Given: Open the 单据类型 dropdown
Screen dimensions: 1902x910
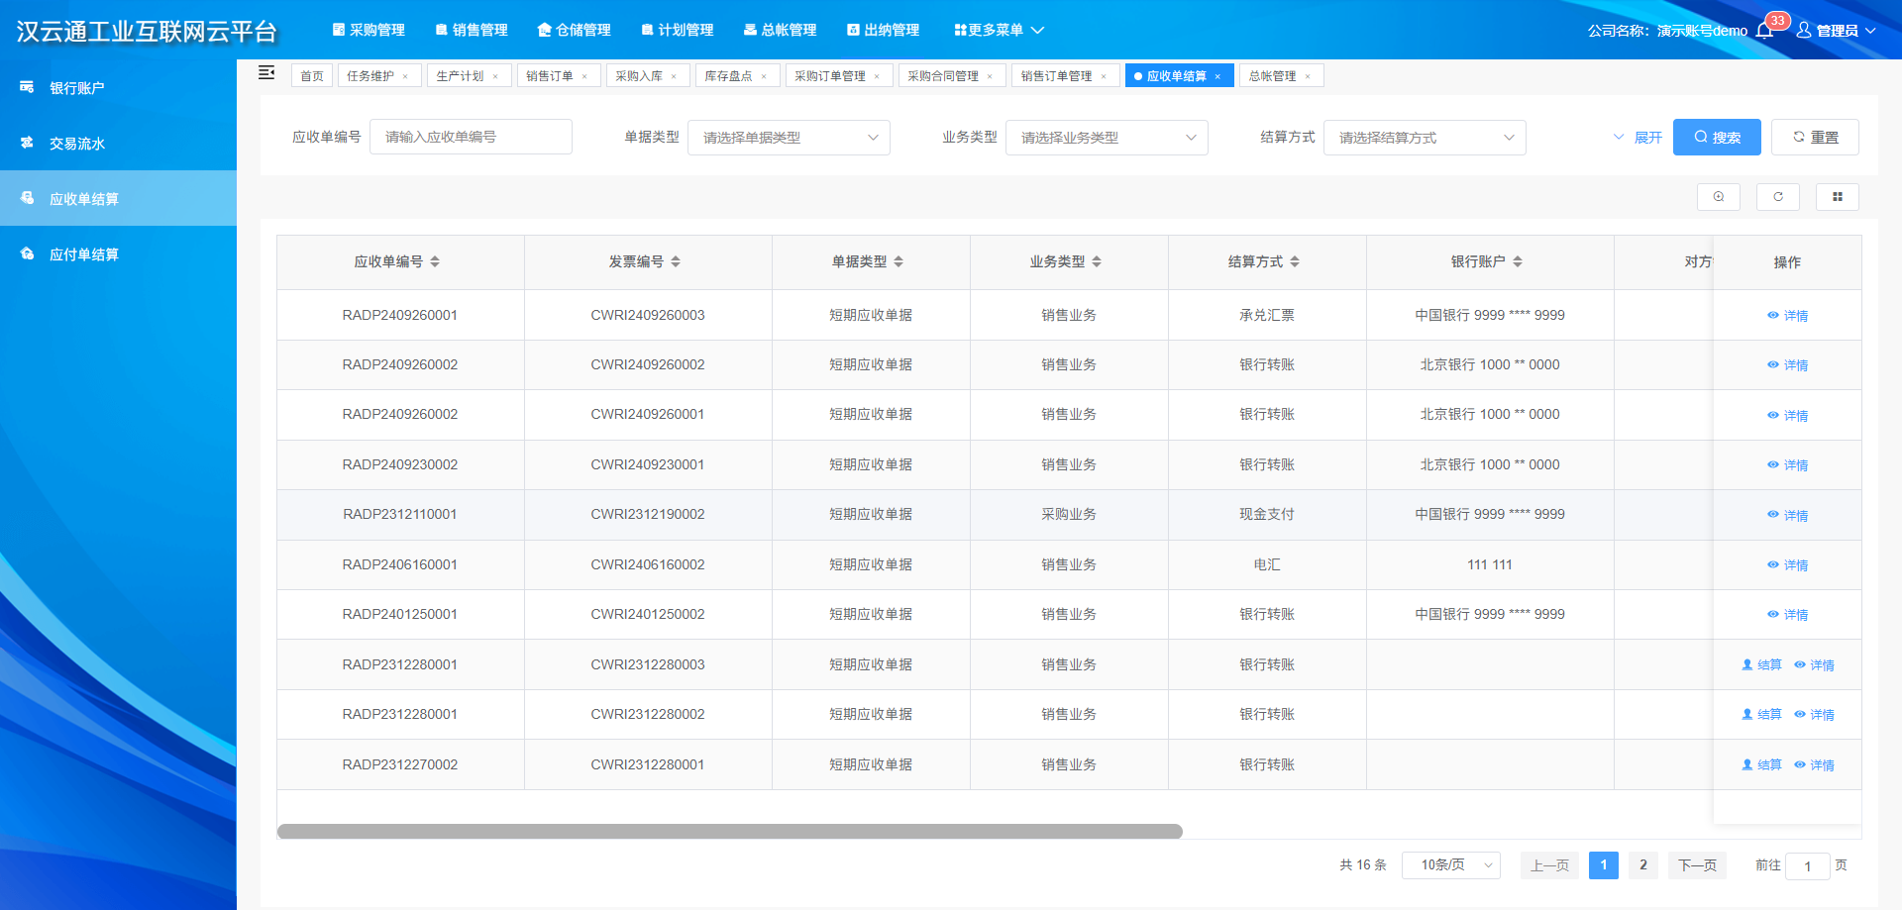Looking at the screenshot, I should click(789, 138).
